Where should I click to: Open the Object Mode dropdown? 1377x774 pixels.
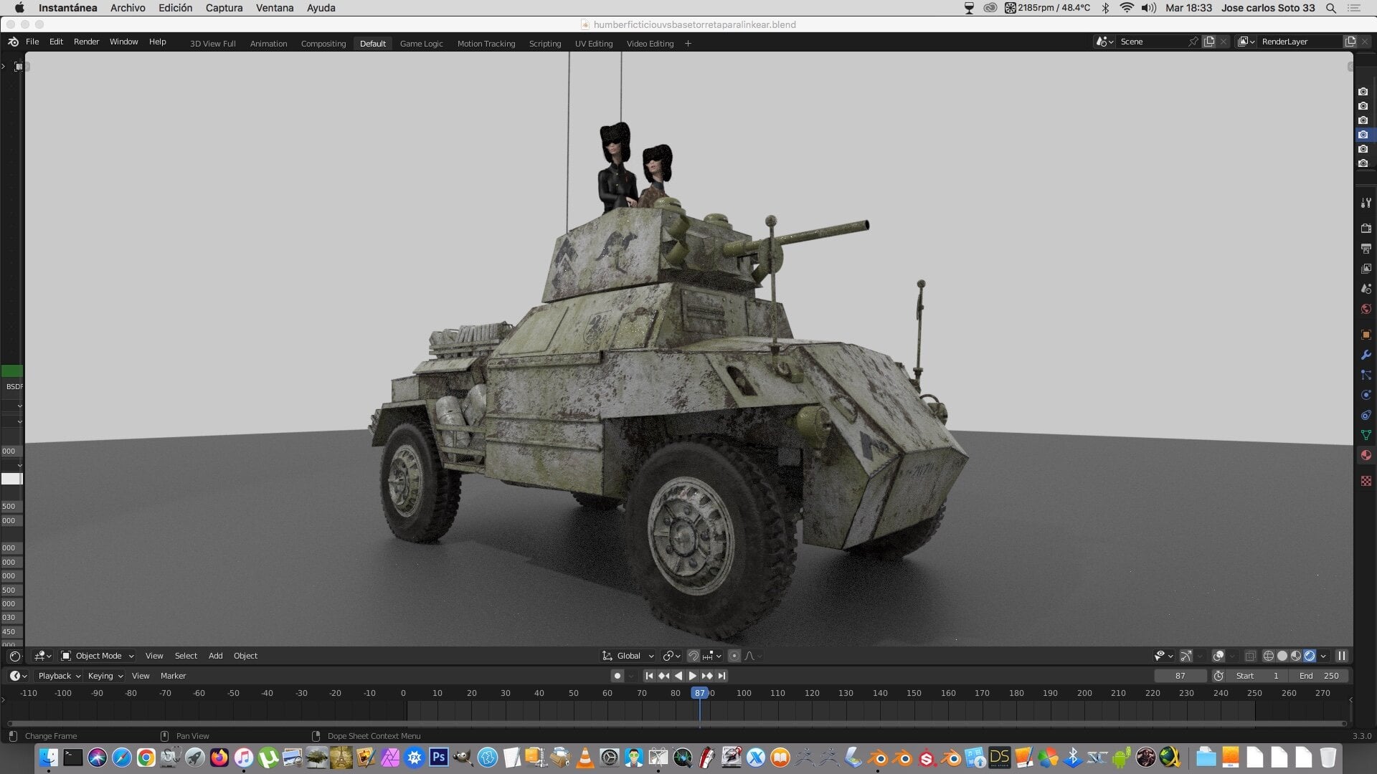click(x=98, y=656)
